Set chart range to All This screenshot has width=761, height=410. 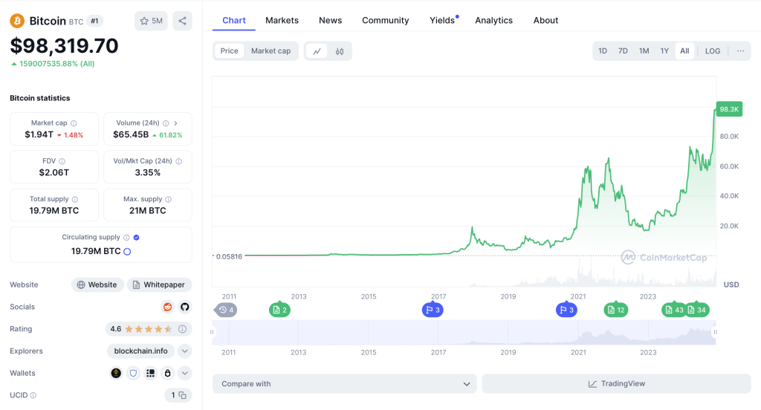(684, 51)
